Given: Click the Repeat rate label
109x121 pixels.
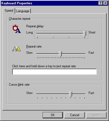Looking at the screenshot, I should click(34, 46).
